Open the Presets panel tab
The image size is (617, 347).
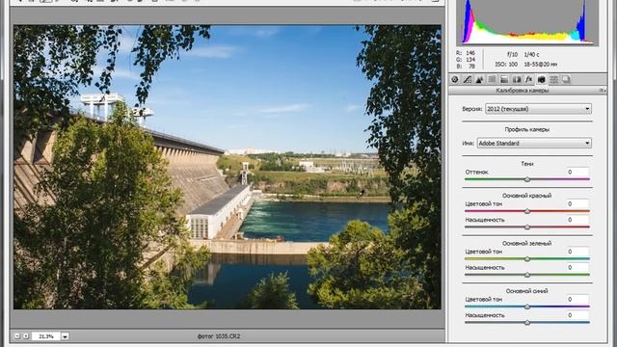(x=553, y=79)
